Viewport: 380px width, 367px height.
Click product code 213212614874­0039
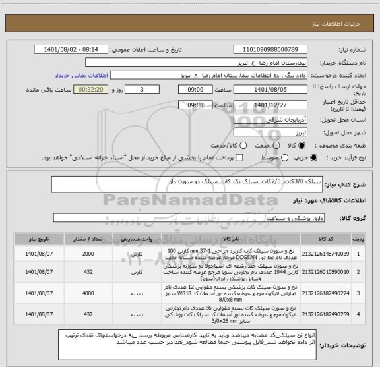pos(325,254)
